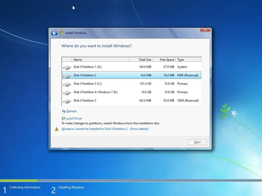Sort by the Free Space column header
This screenshot has width=262, height=196.
tap(164, 59)
